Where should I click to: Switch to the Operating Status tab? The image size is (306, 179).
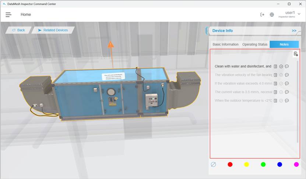(x=255, y=44)
